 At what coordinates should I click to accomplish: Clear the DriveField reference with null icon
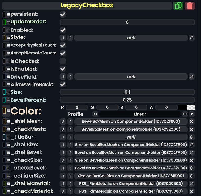[x=192, y=77]
